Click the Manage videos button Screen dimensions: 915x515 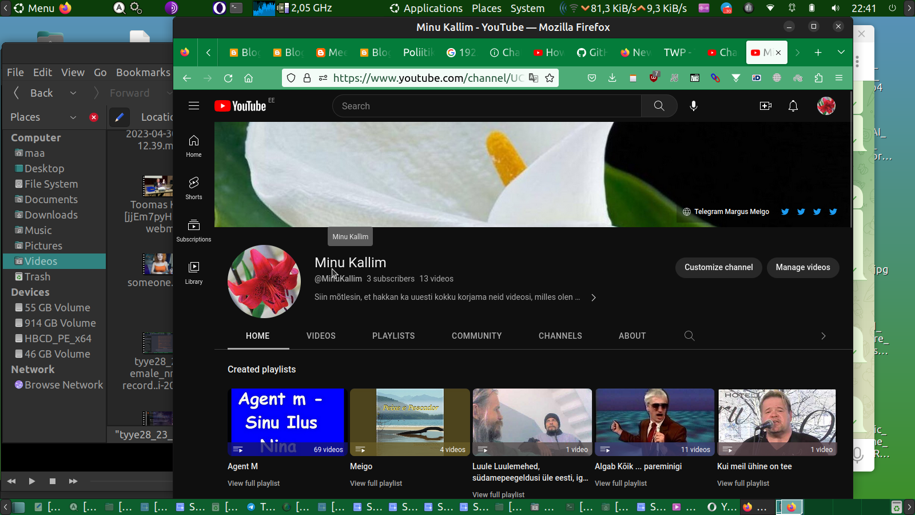pyautogui.click(x=803, y=267)
